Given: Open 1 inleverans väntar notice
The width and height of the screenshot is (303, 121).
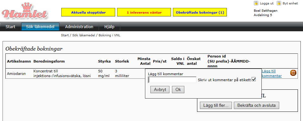Looking at the screenshot, I should [144, 12].
